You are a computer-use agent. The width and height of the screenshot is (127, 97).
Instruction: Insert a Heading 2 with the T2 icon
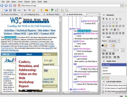[107, 19]
